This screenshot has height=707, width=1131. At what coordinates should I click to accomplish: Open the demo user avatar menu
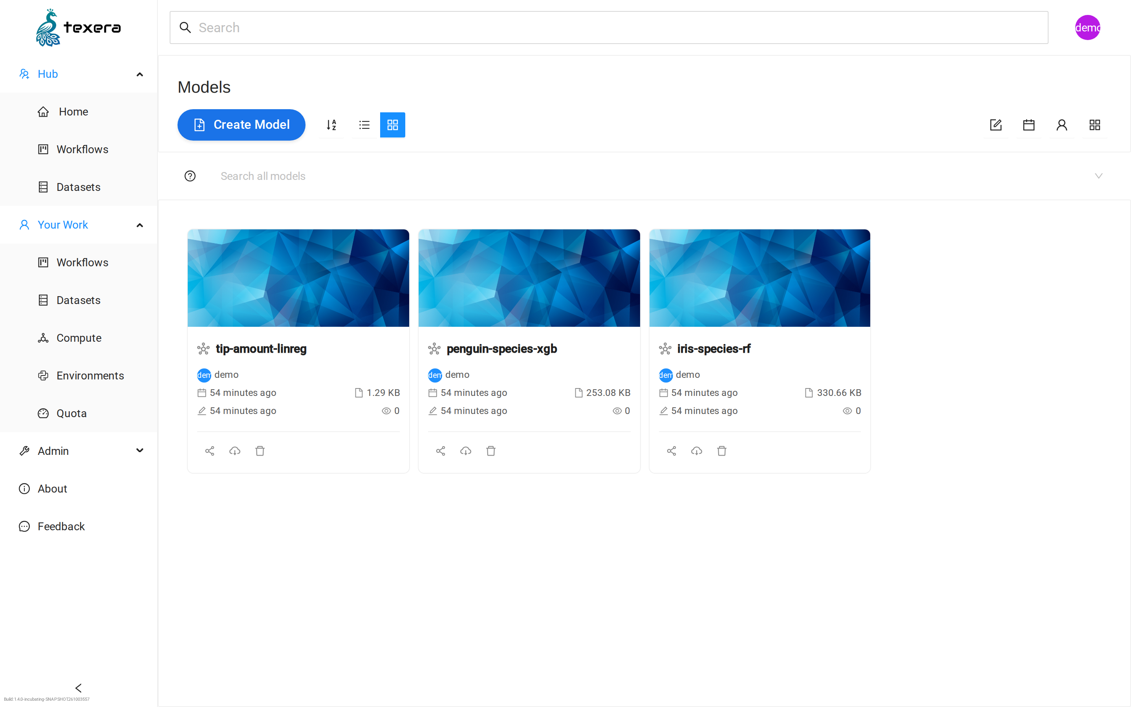tap(1087, 27)
